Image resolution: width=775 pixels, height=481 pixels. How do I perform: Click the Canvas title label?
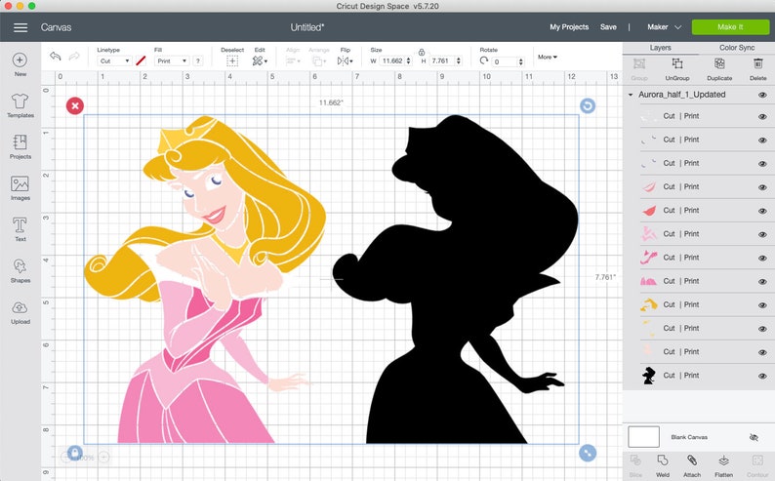click(56, 27)
